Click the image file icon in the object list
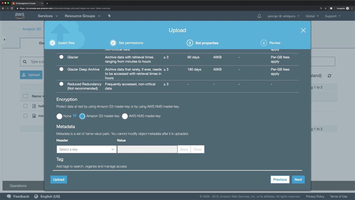This screenshot has height=200, width=355. click(x=34, y=116)
